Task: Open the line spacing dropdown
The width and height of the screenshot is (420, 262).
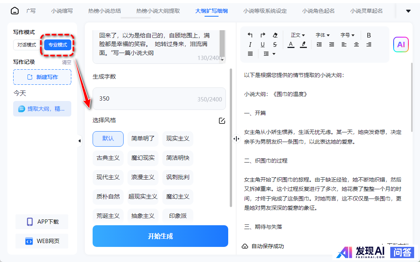Action: [269, 54]
